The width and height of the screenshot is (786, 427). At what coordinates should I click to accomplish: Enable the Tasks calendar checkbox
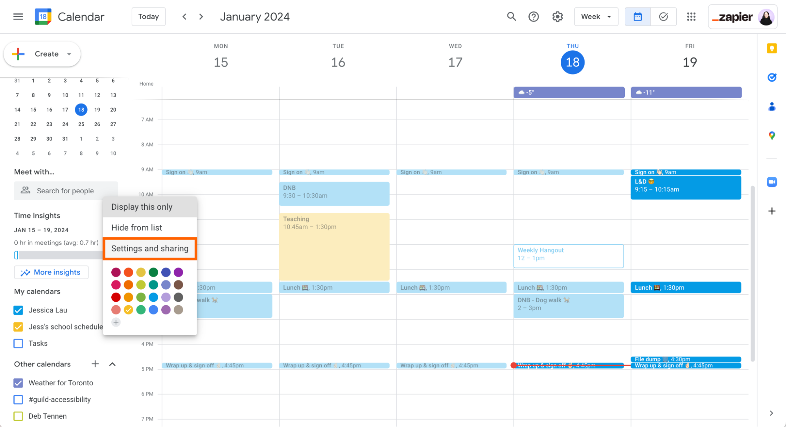(18, 343)
